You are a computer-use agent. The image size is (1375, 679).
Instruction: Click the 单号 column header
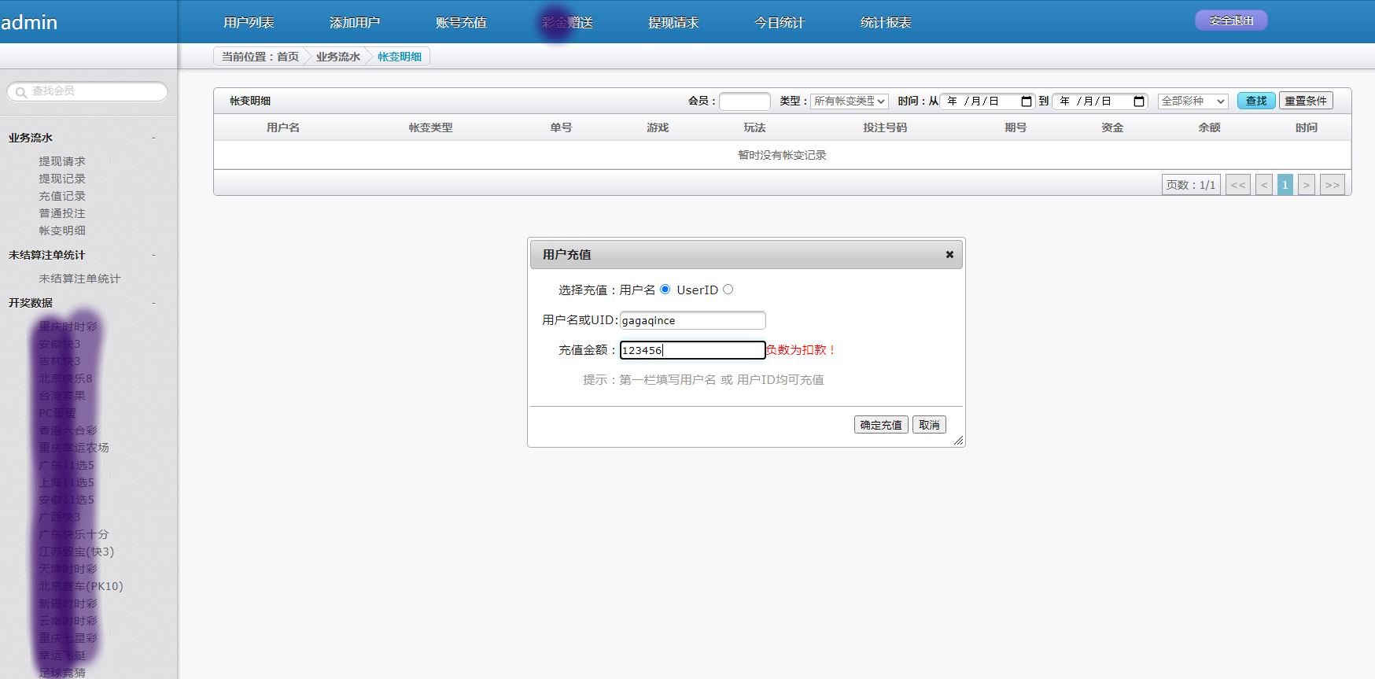click(x=561, y=127)
